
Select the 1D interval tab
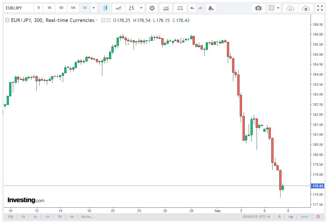click(61, 8)
